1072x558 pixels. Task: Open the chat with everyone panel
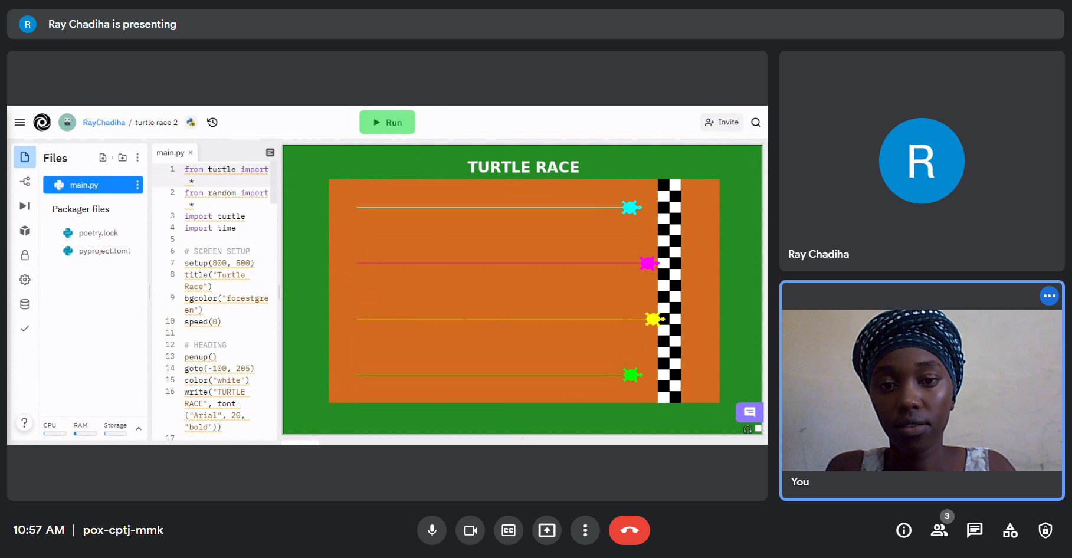975,530
